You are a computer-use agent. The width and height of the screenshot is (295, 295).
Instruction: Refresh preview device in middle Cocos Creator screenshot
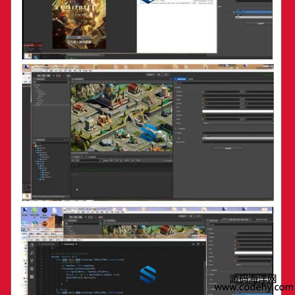[166, 75]
